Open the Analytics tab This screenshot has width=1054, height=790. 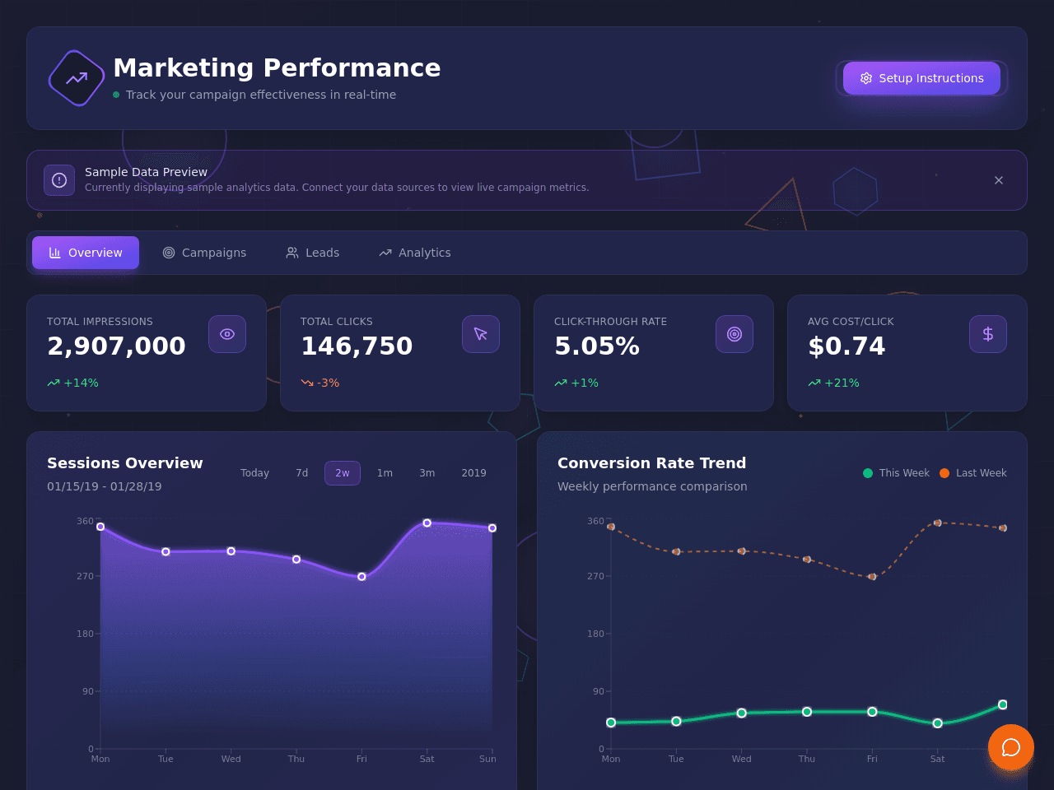pyautogui.click(x=415, y=253)
